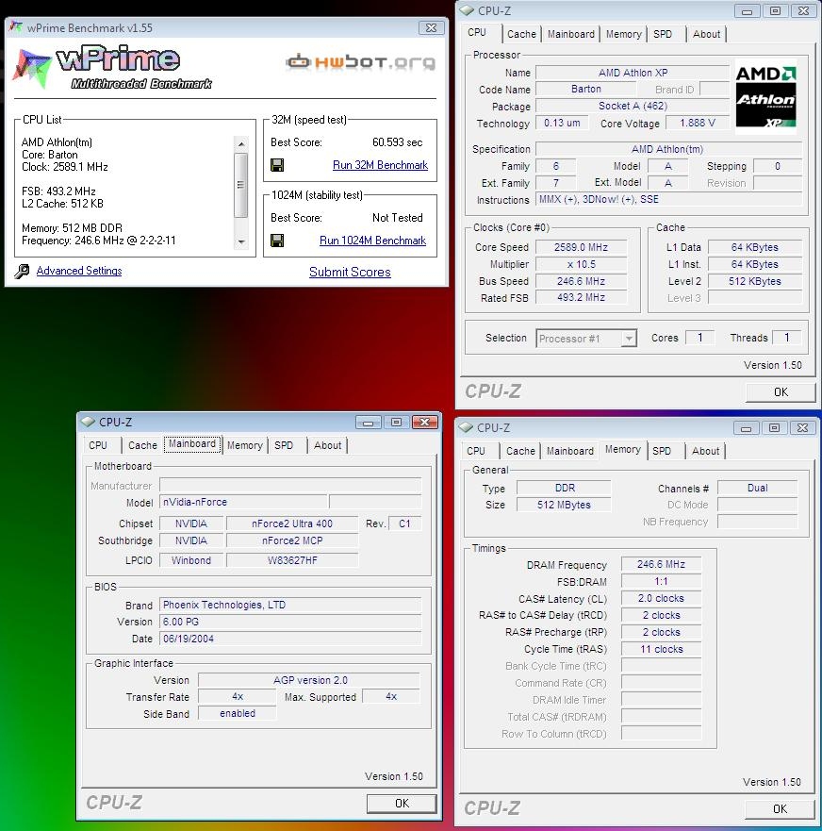Click OK in the CPU-Z Memory window

point(780,808)
